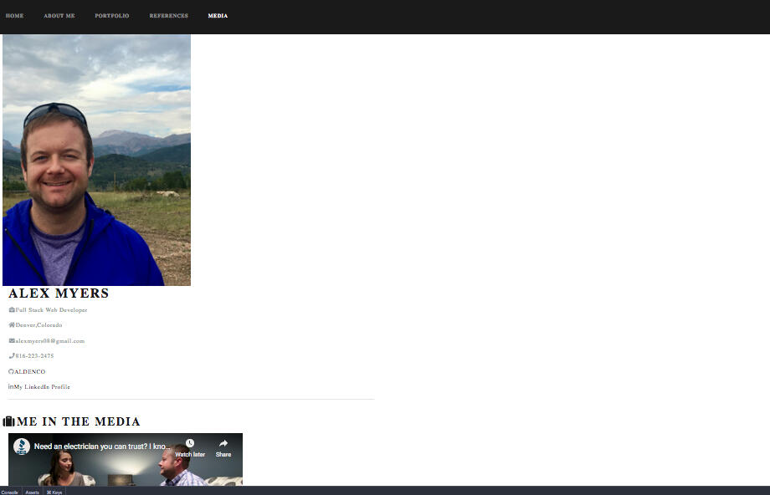Open the Keys panel in the bottom bar
This screenshot has height=495, width=770.
pos(54,492)
